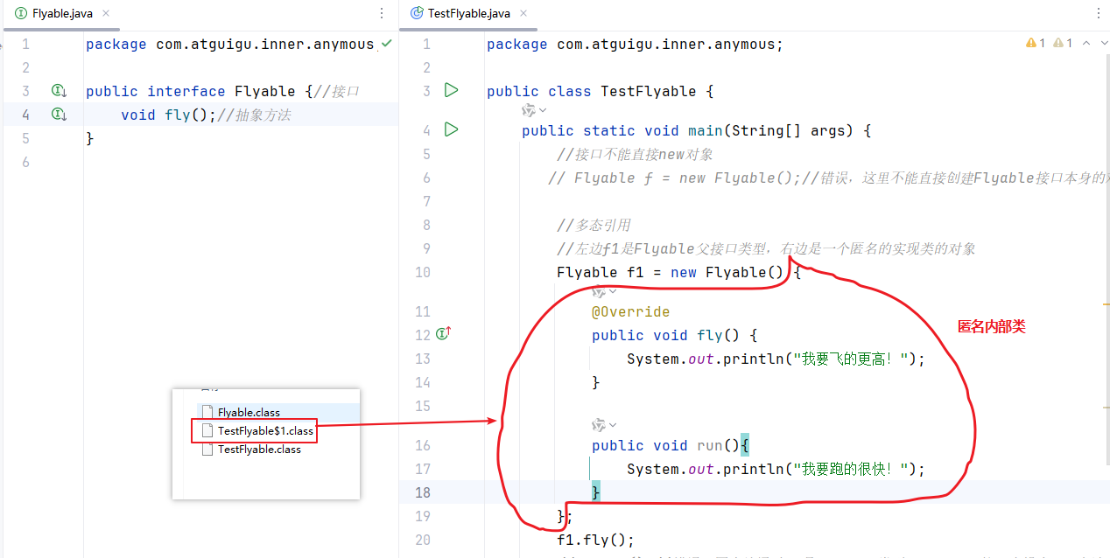
Task: Run TestFlyable class from line 3 gutter
Action: [x=451, y=90]
